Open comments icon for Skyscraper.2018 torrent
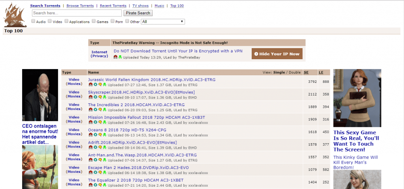The image size is (404, 189). pos(100,97)
